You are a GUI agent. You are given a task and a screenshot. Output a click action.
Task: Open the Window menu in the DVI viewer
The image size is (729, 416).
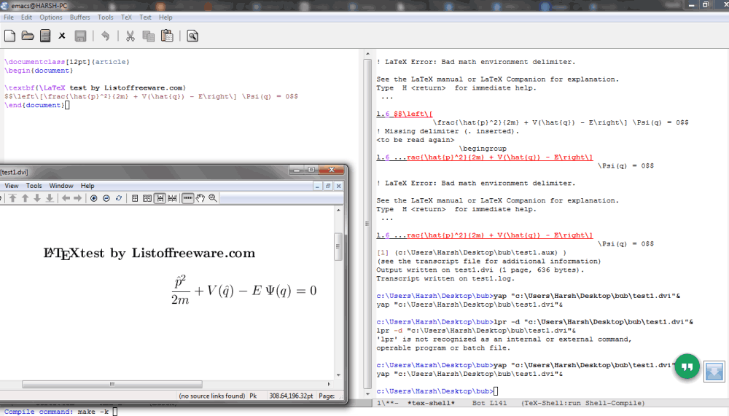pos(61,186)
